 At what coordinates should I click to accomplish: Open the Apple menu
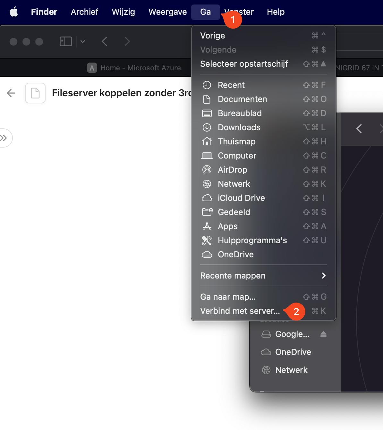pos(14,12)
